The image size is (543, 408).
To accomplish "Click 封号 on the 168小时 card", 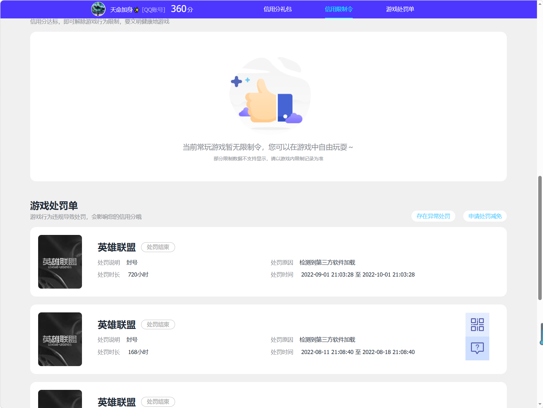I will [132, 340].
